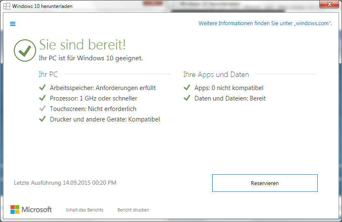Screen dimensions: 342x222
Task: Click 'Prozessor: 1 GHz oder schneller' text
Action: tap(93, 98)
